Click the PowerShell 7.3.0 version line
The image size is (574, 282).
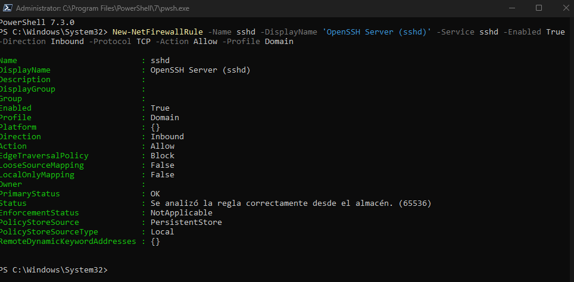[x=37, y=23]
